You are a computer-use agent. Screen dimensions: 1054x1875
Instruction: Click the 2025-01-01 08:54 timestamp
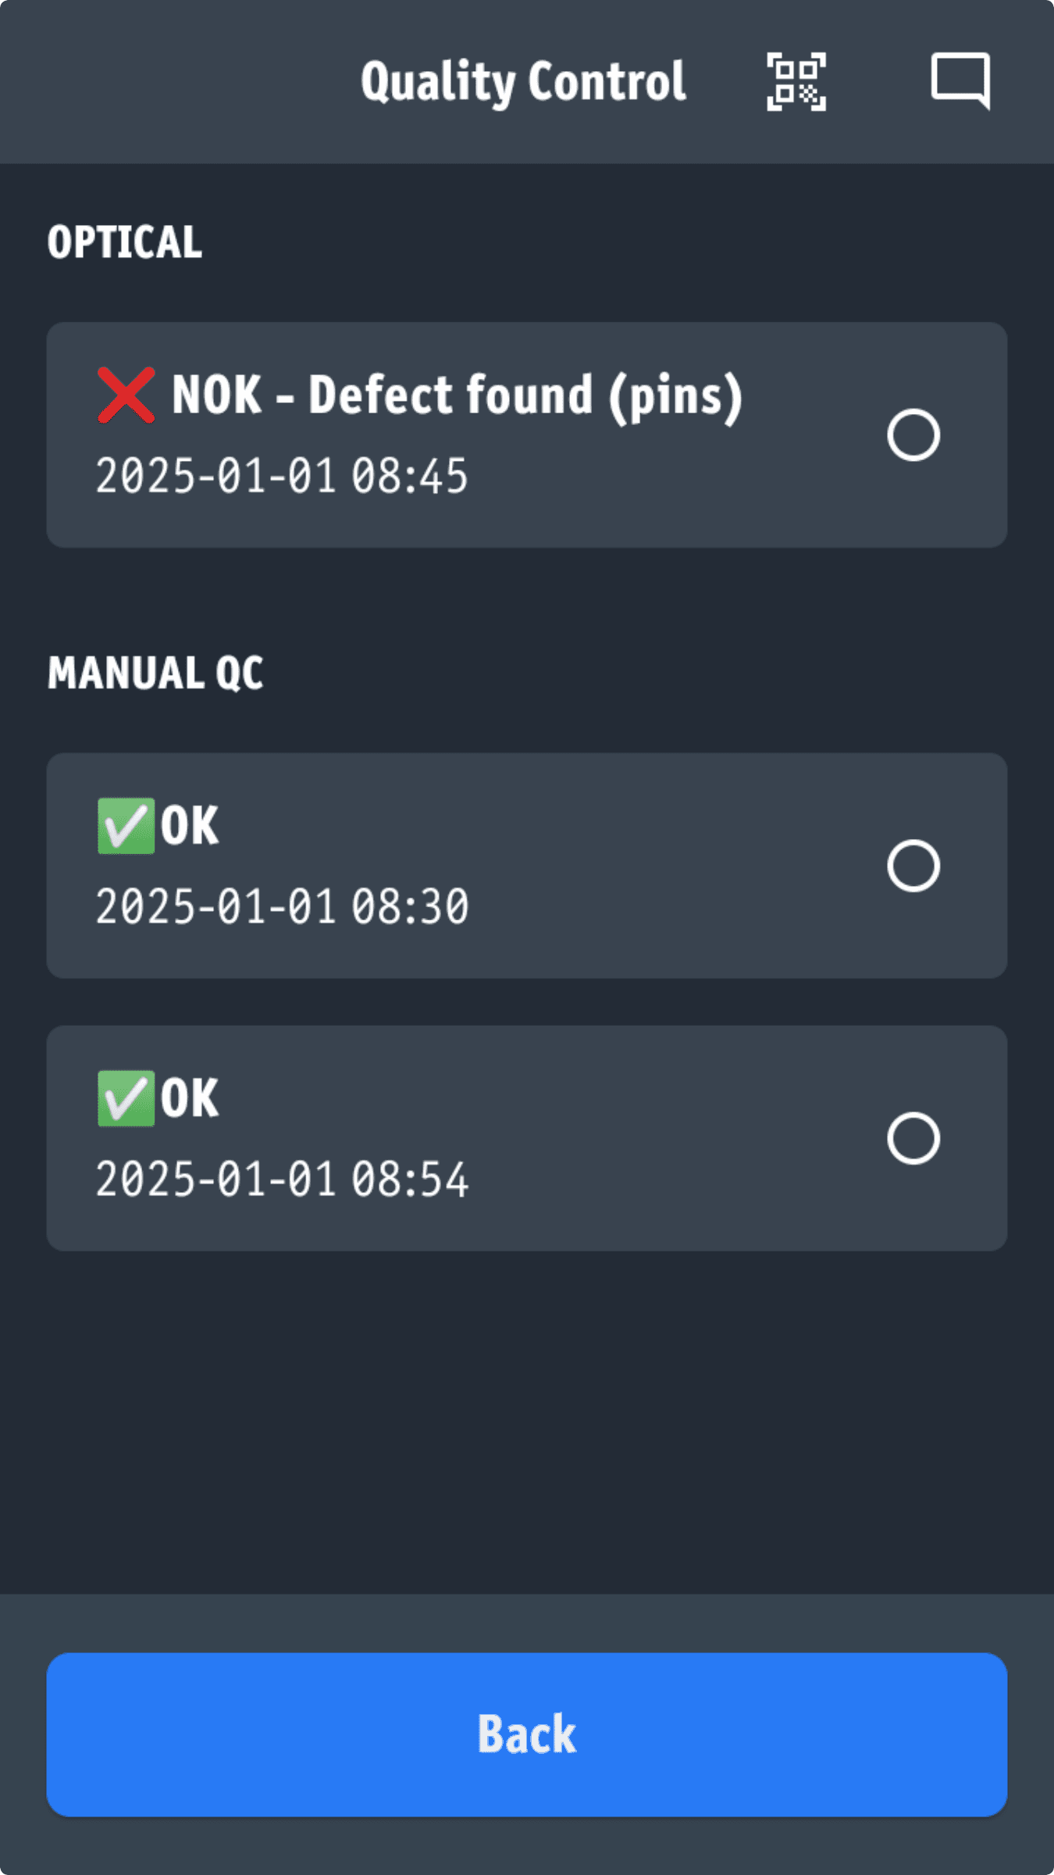(283, 1179)
